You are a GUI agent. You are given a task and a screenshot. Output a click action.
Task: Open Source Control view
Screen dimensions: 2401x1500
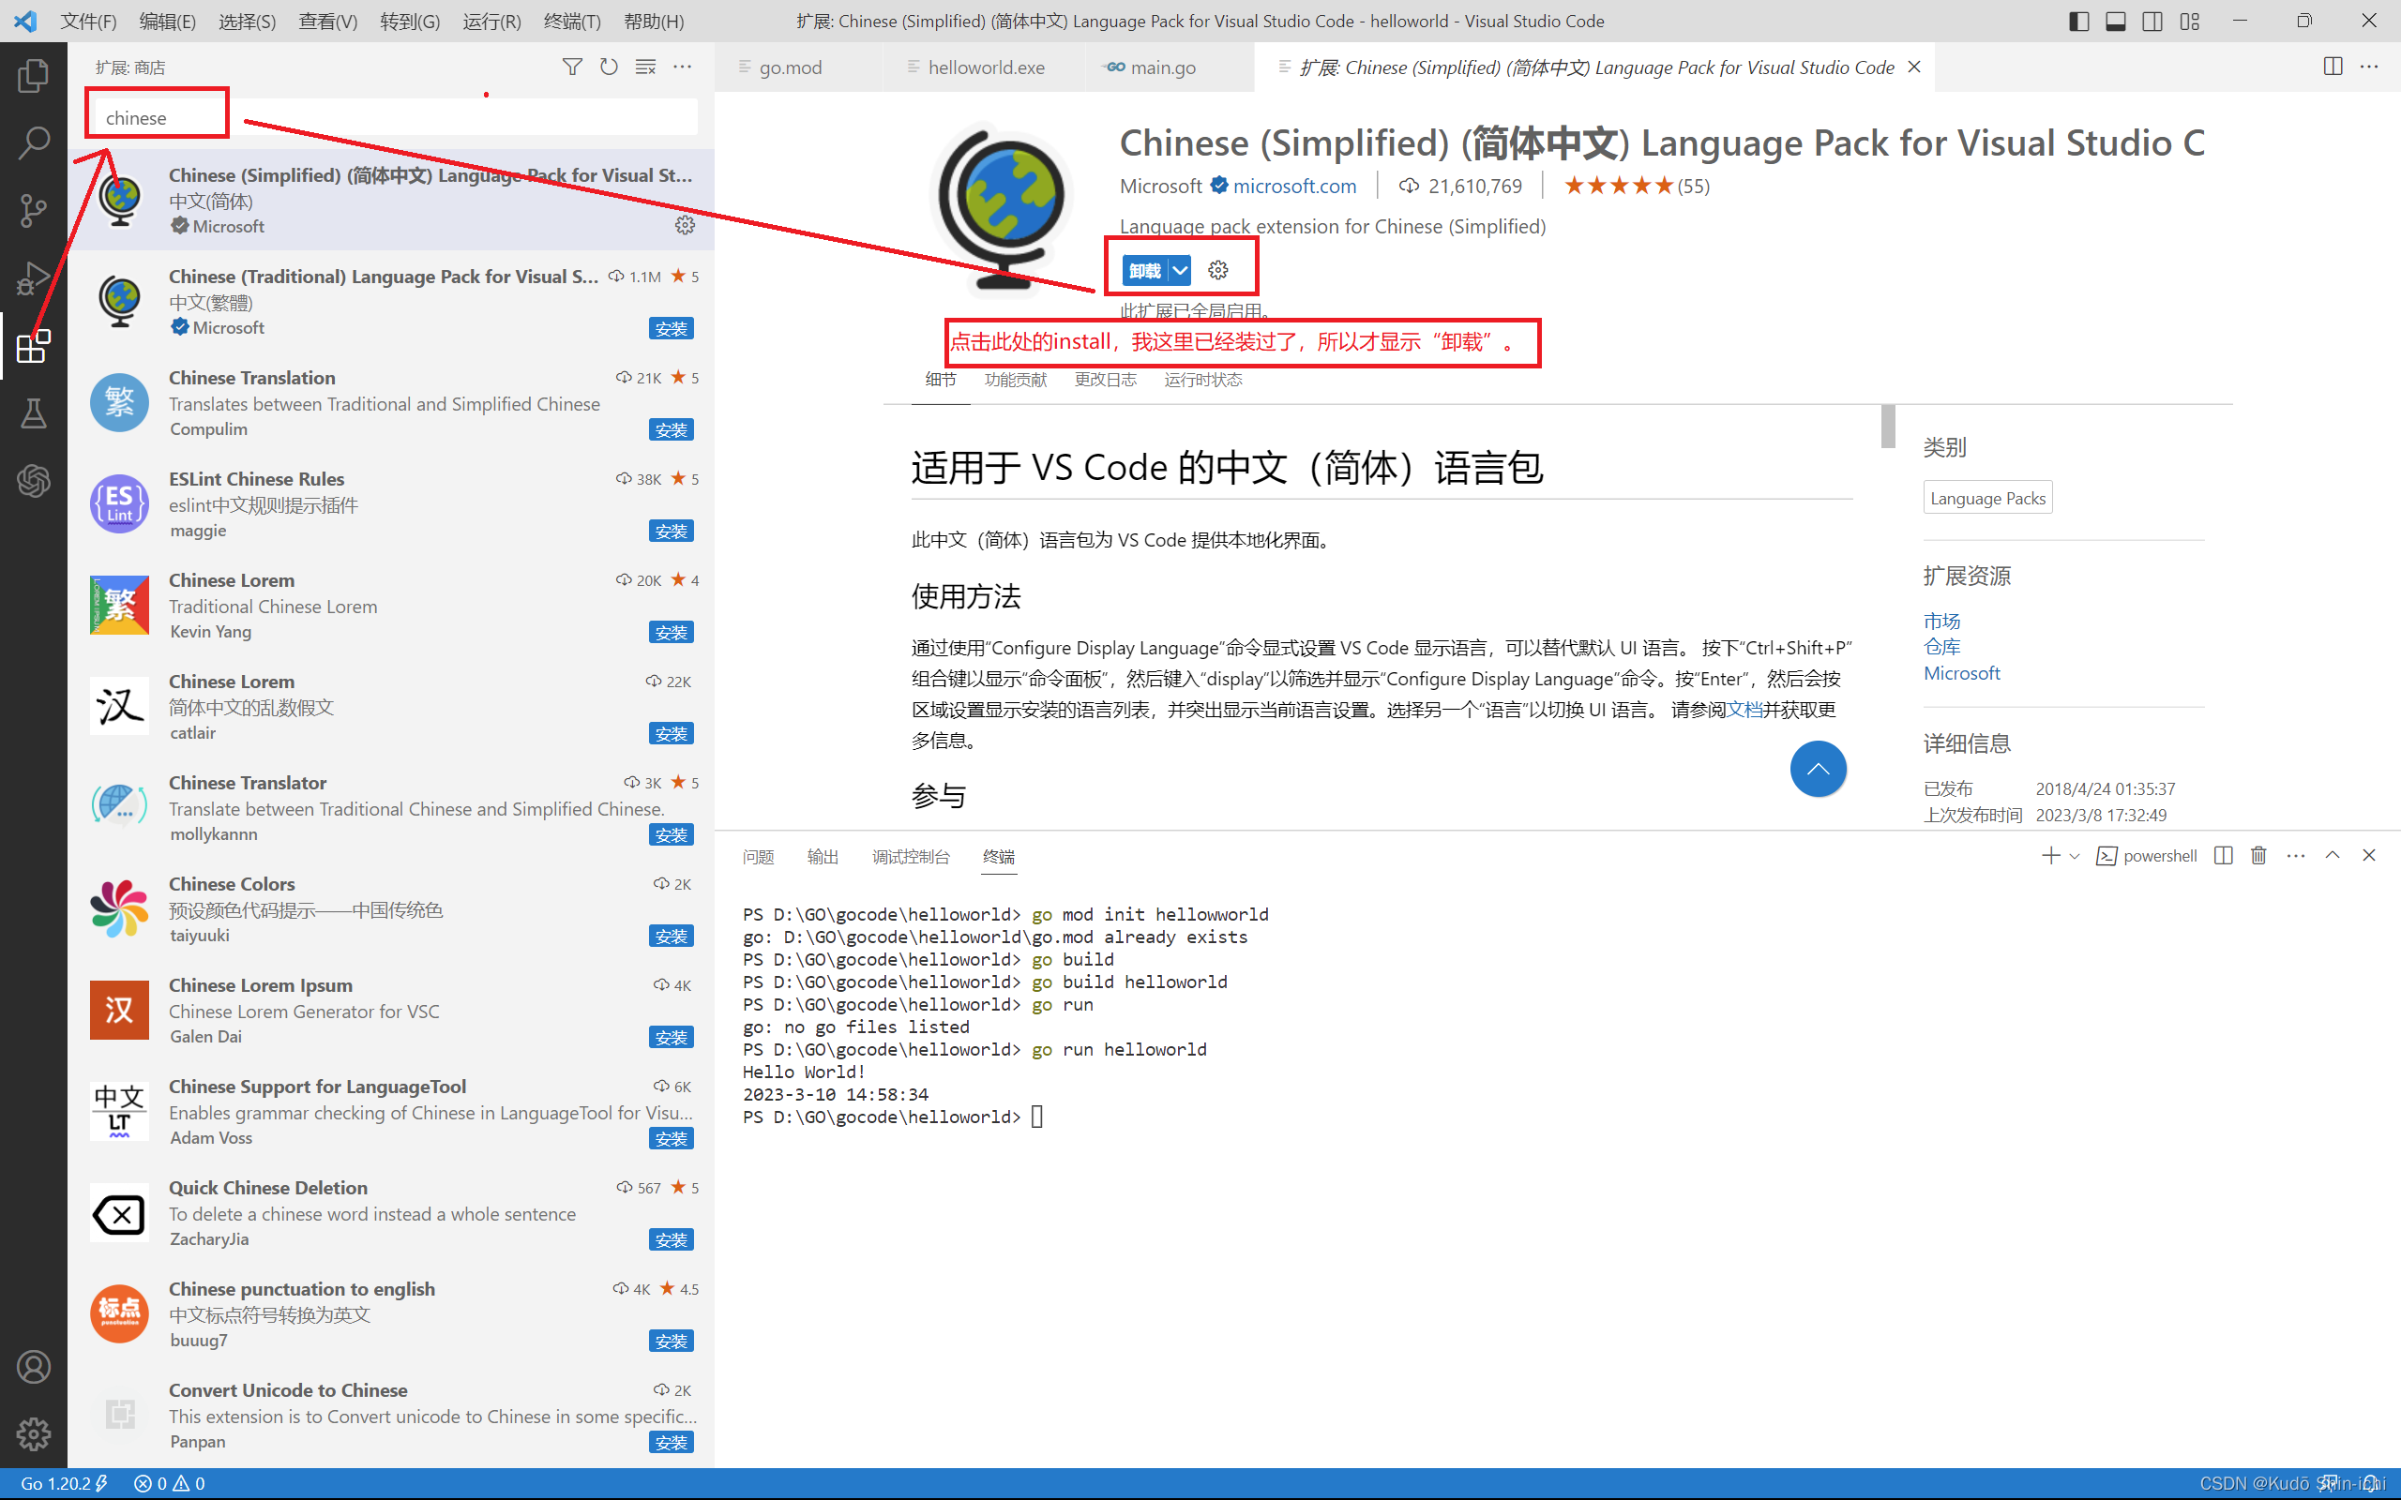click(33, 209)
